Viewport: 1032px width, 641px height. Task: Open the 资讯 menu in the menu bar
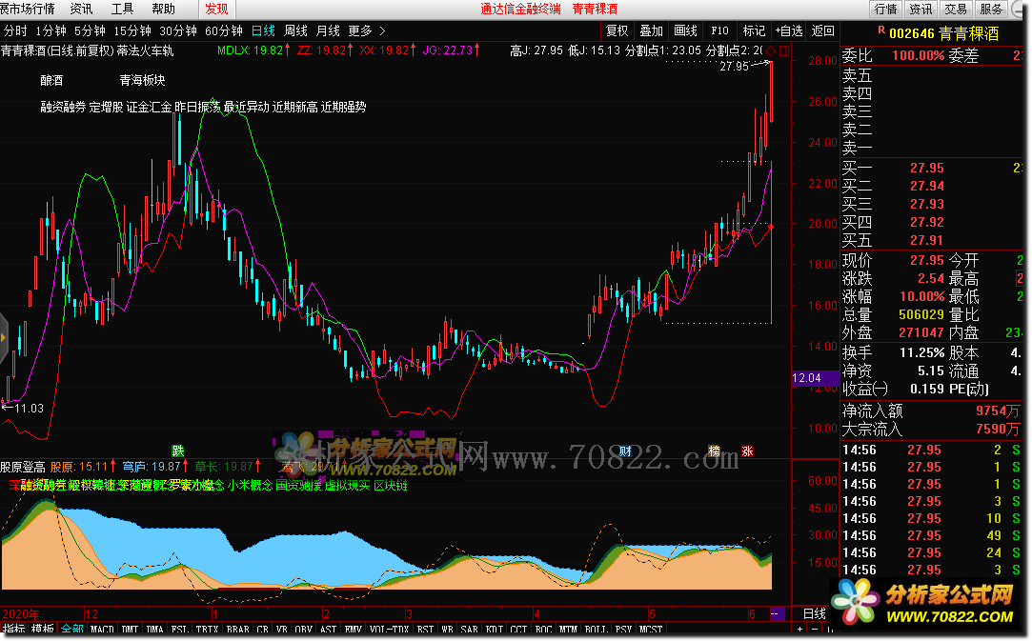[x=82, y=9]
